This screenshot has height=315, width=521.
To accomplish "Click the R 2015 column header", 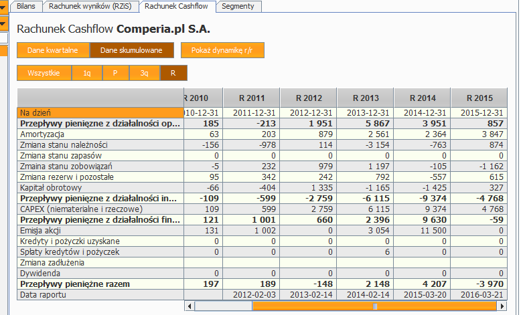I will pyautogui.click(x=479, y=98).
